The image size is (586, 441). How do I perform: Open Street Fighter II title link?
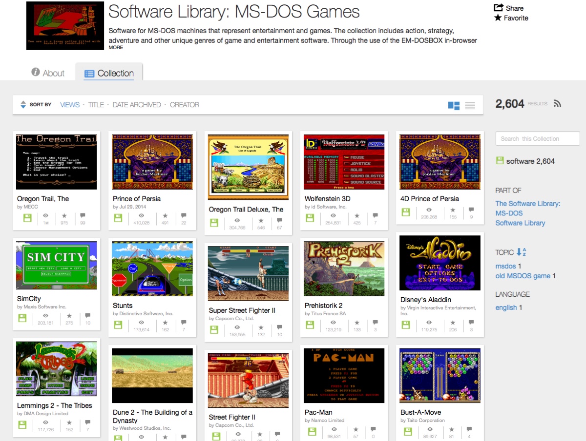(x=232, y=417)
